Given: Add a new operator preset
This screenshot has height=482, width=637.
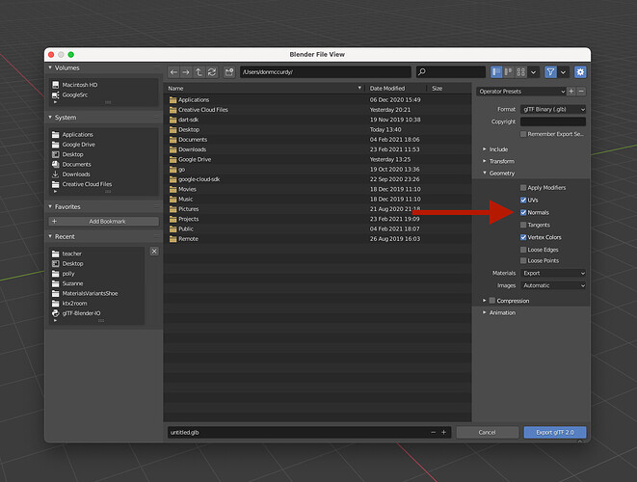Looking at the screenshot, I should [571, 92].
